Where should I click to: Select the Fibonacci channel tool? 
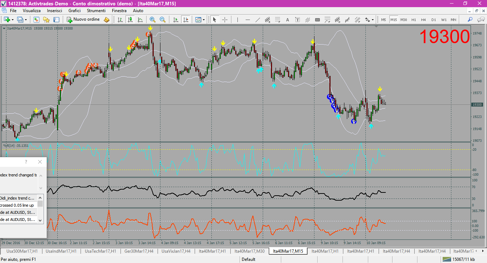tap(358, 20)
